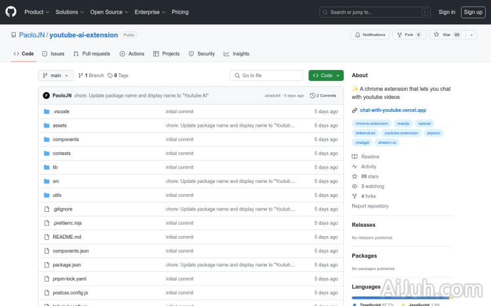Click the PaoloJN avatar in commit row
The width and height of the screenshot is (491, 306).
(x=46, y=95)
